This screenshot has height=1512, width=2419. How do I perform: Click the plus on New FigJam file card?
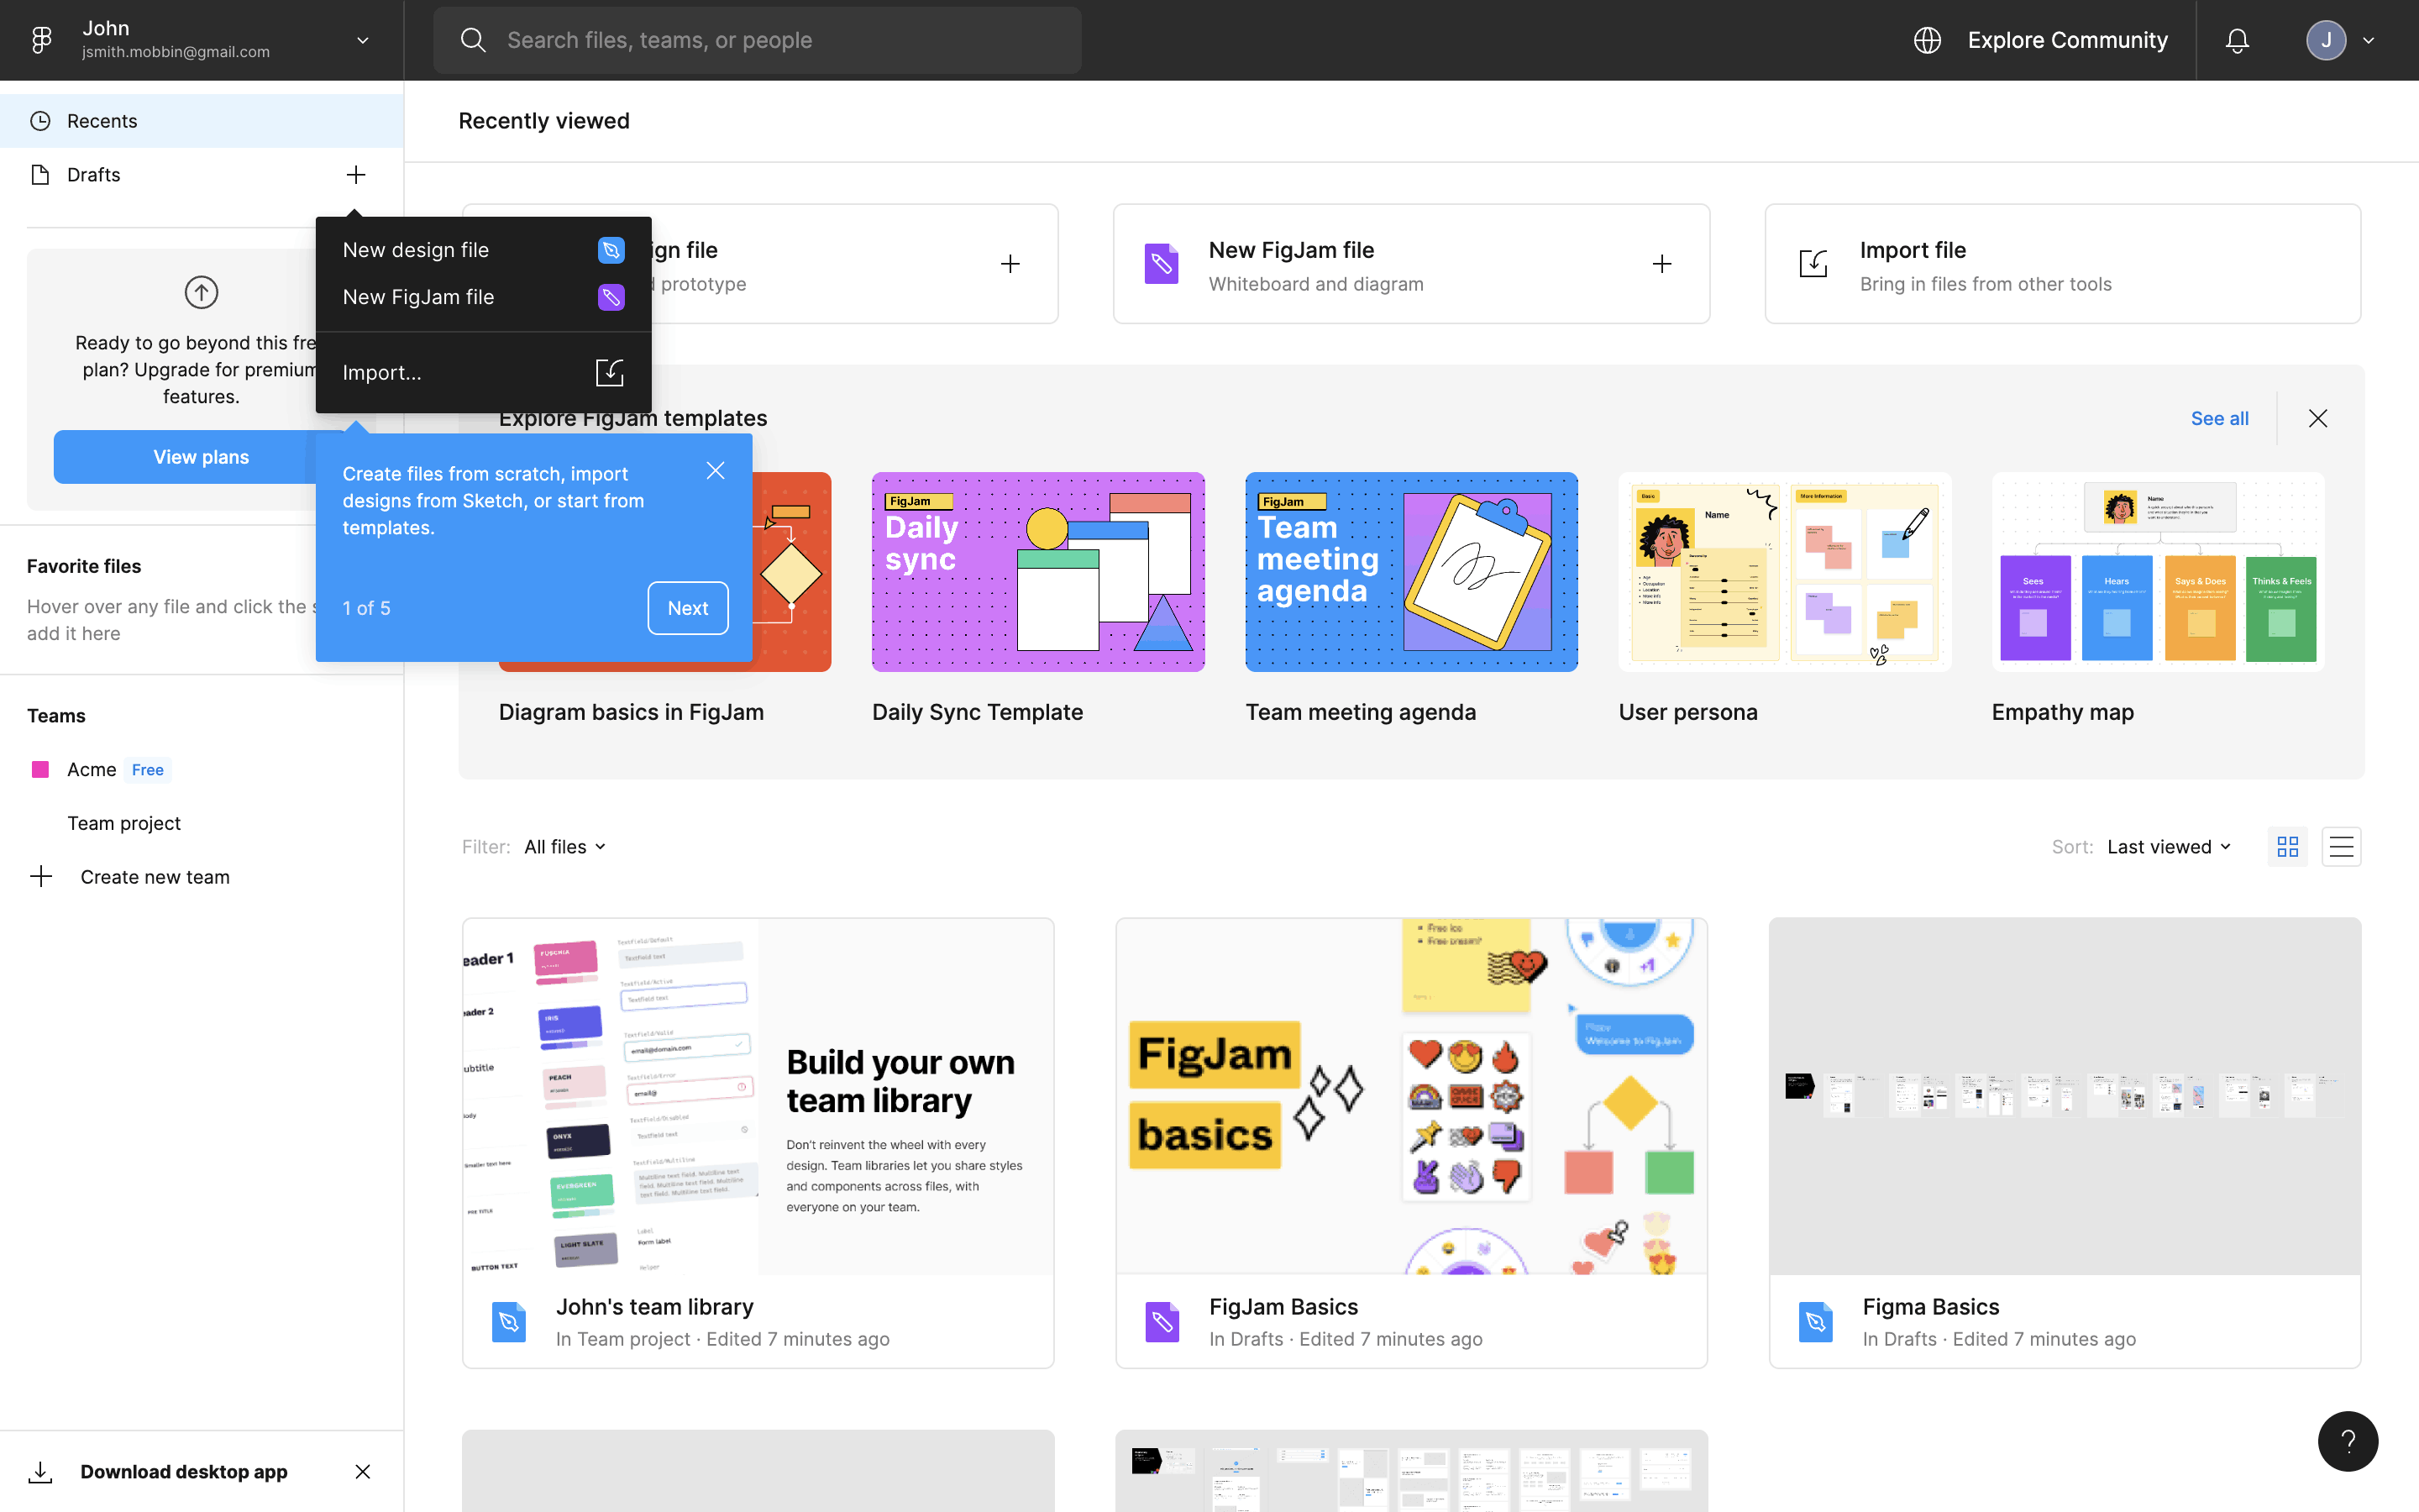click(1661, 264)
